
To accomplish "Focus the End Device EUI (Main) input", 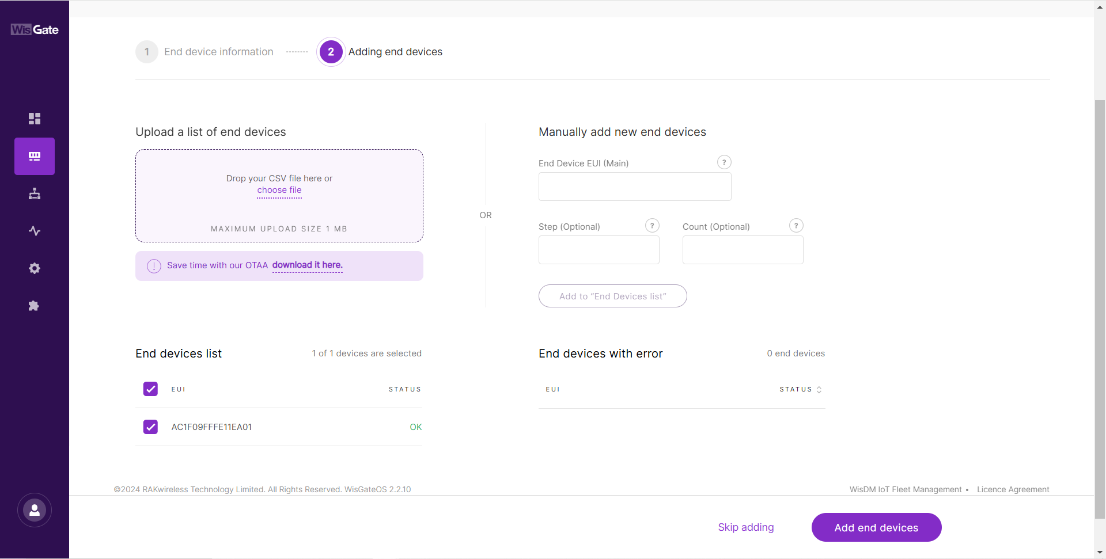I will coord(635,187).
